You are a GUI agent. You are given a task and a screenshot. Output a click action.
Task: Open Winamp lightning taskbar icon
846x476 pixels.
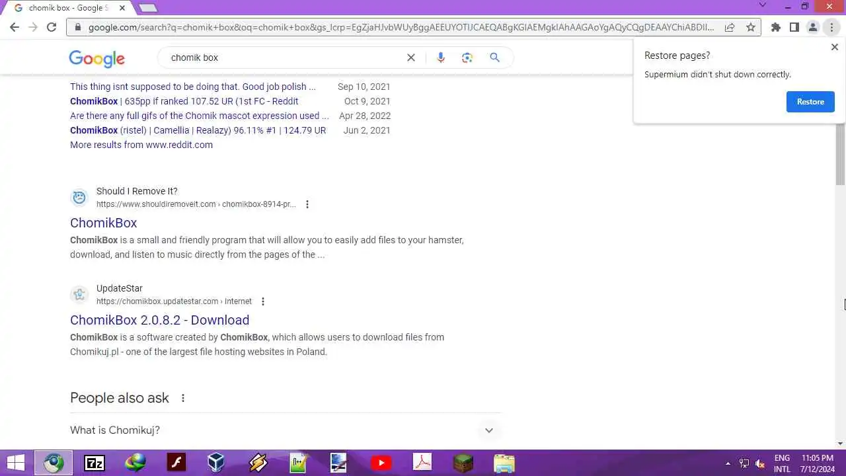click(258, 463)
